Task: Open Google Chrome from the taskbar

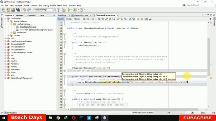Action: coord(58,118)
